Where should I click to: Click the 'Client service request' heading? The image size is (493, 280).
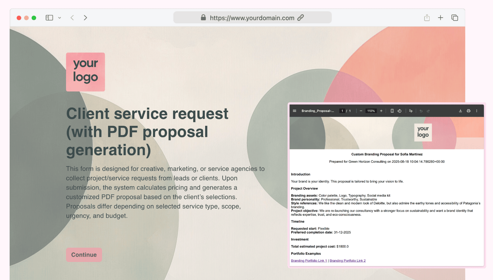[147, 132]
